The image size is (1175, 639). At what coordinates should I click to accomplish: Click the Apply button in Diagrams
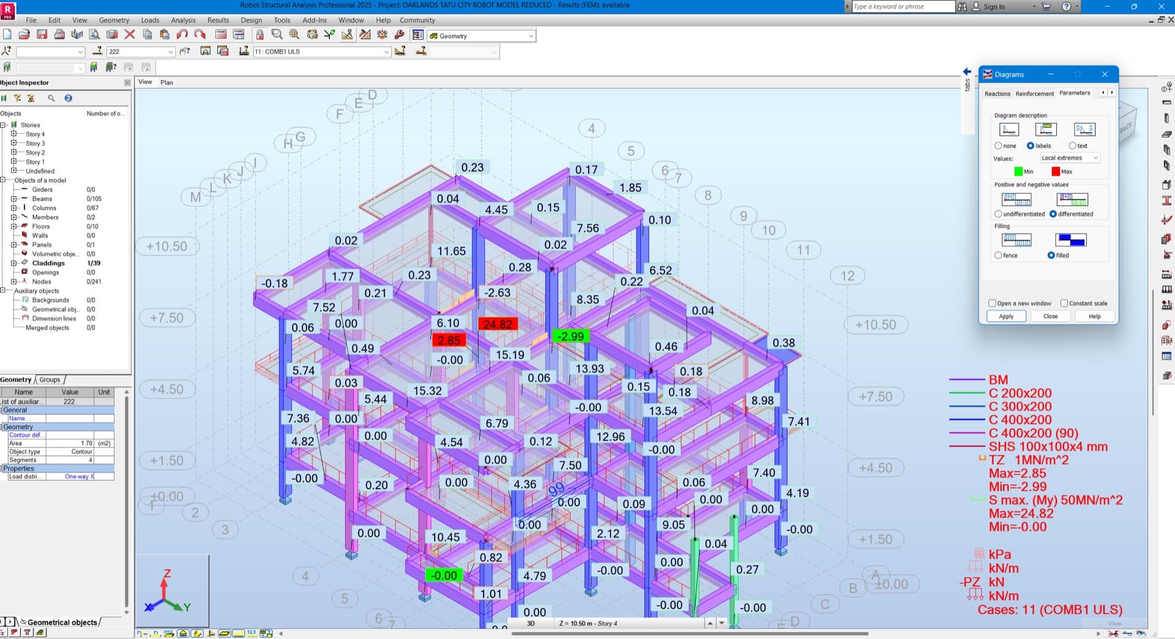pyautogui.click(x=1006, y=316)
